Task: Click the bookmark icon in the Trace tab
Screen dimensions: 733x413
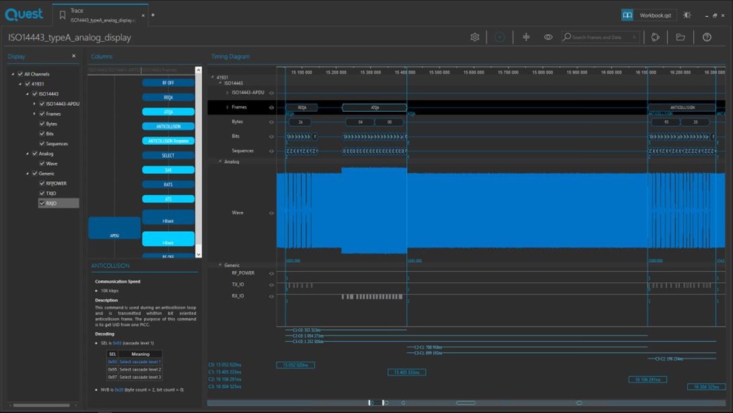Action: (63, 15)
